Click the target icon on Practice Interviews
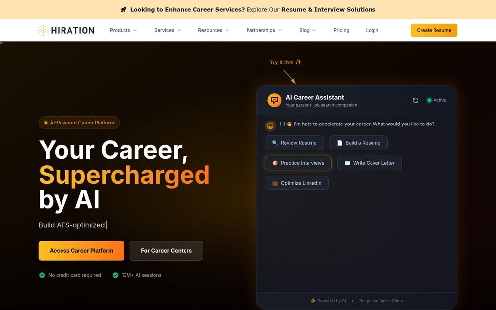This screenshot has height=310, width=496. point(275,163)
